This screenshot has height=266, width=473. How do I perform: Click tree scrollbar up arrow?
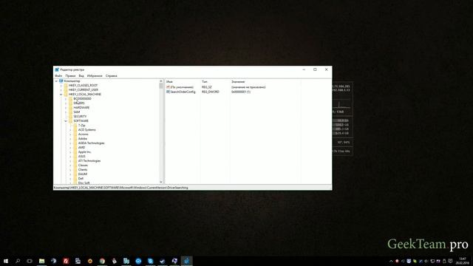[x=161, y=81]
